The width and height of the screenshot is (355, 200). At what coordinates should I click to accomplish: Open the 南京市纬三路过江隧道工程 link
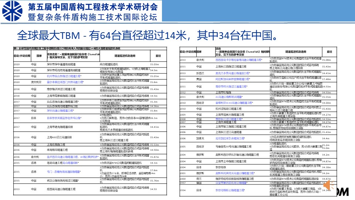pyautogui.click(x=231, y=87)
